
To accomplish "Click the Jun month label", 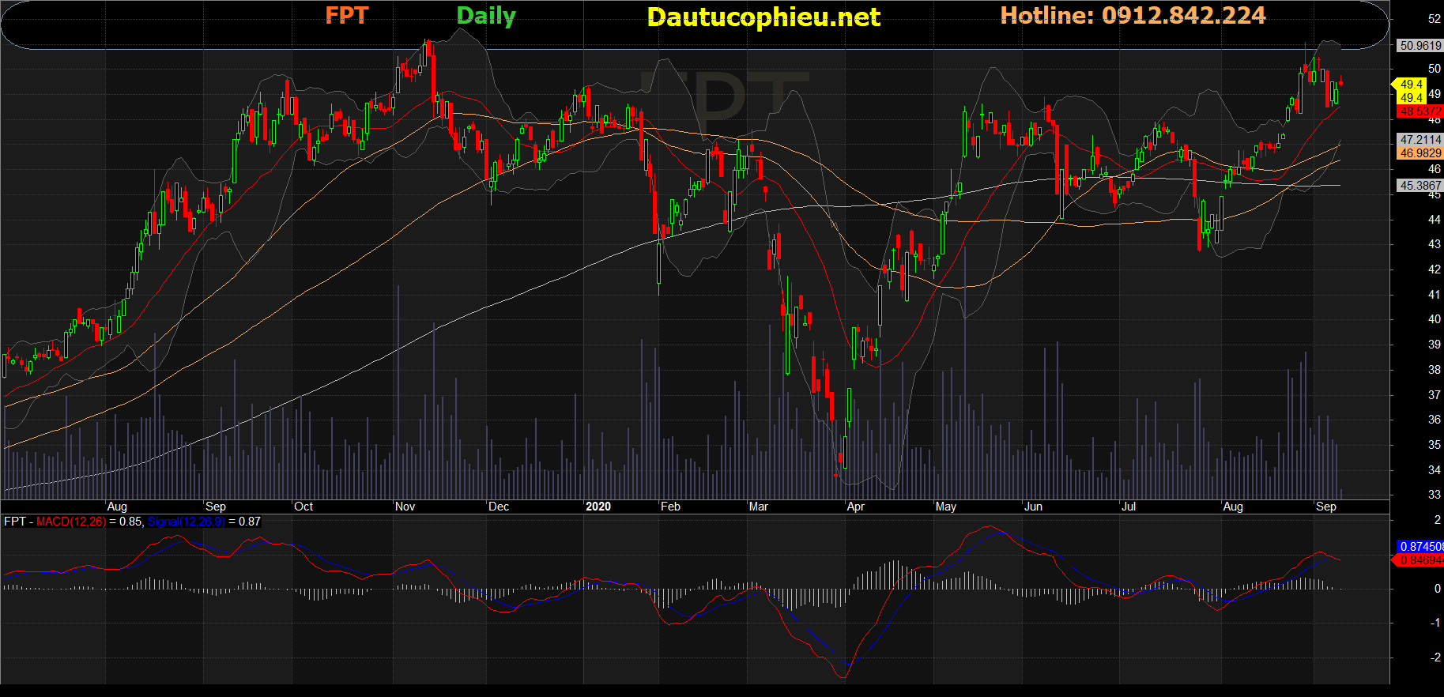I will pyautogui.click(x=1033, y=507).
